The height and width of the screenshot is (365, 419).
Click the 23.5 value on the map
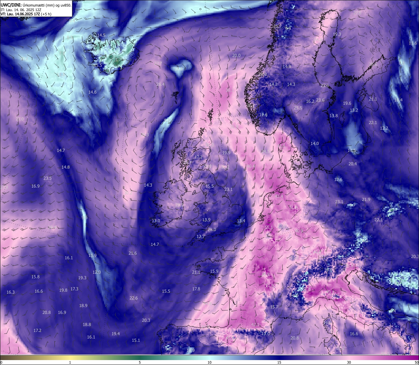[x=47, y=178]
